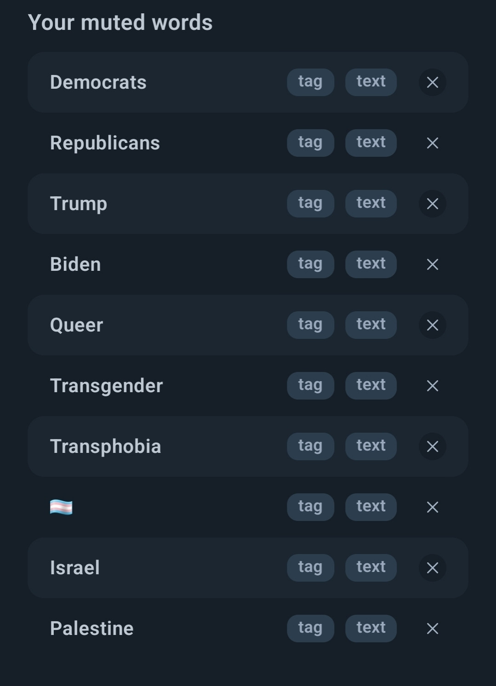Select the Transphobia muted word entry

(248, 446)
